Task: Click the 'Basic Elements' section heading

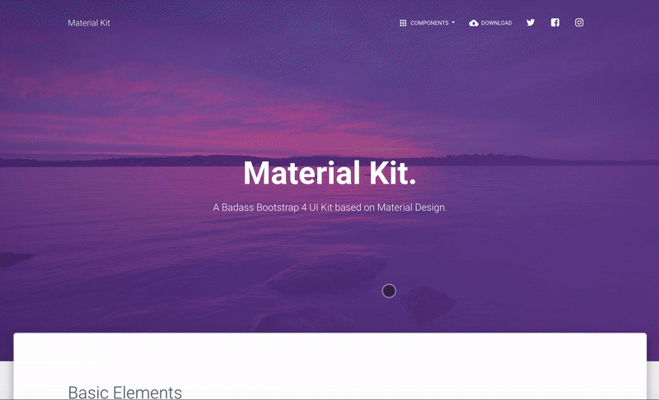Action: pyautogui.click(x=125, y=393)
